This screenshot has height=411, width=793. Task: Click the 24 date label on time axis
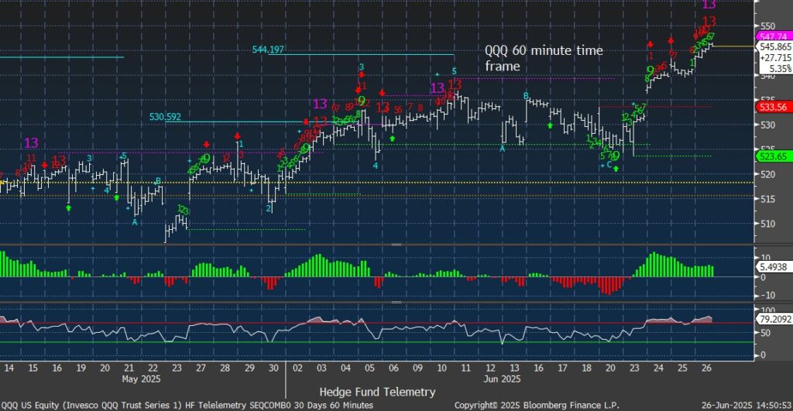[x=658, y=368]
